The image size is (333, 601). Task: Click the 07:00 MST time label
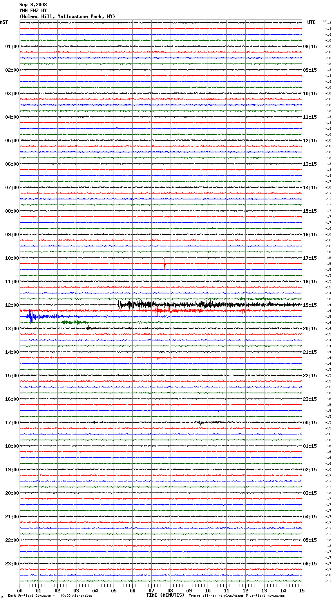click(12, 188)
